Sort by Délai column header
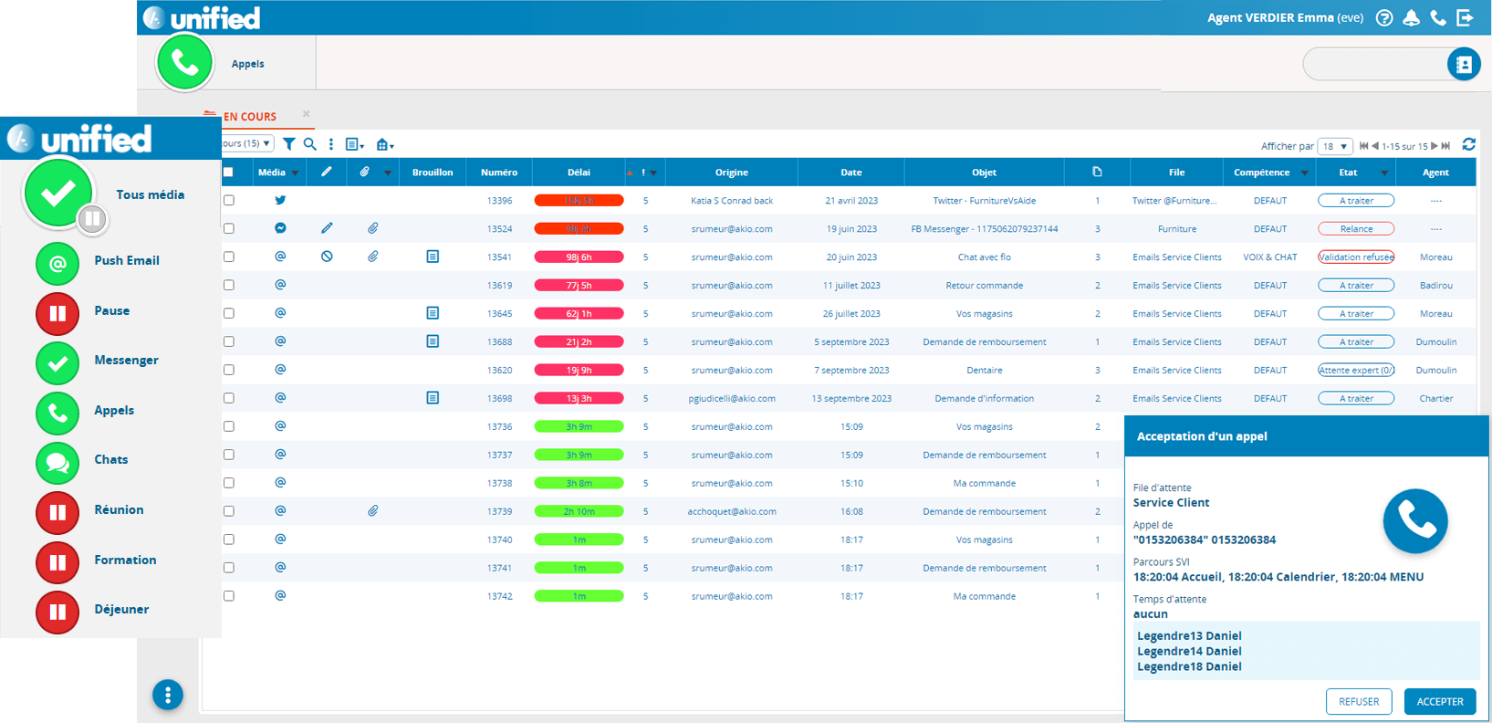This screenshot has width=1492, height=723. [579, 173]
